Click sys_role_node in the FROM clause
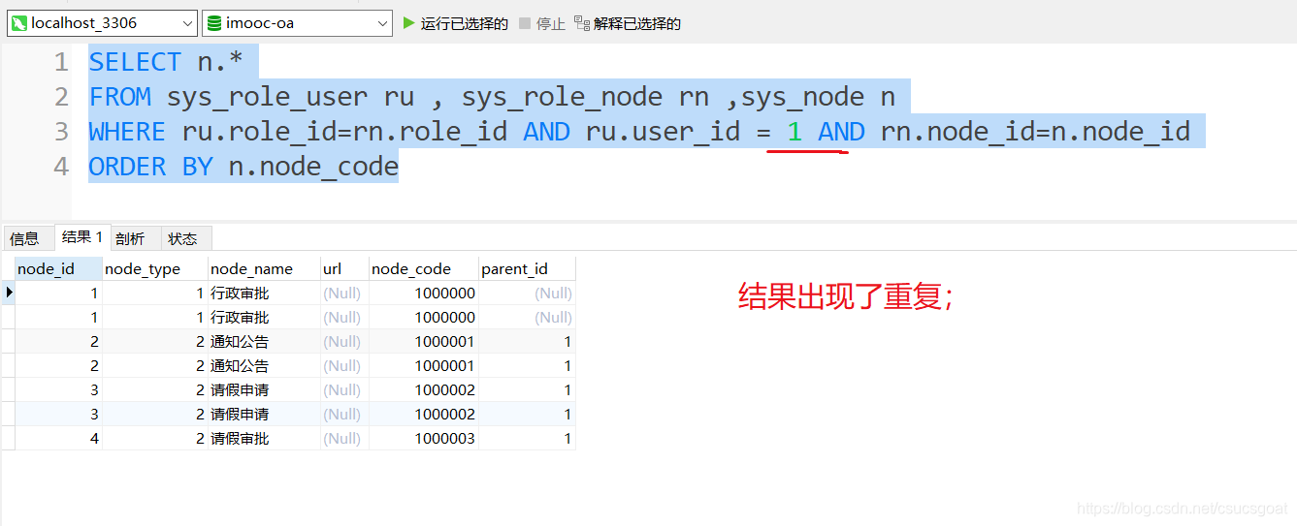This screenshot has height=526, width=1297. [563, 97]
